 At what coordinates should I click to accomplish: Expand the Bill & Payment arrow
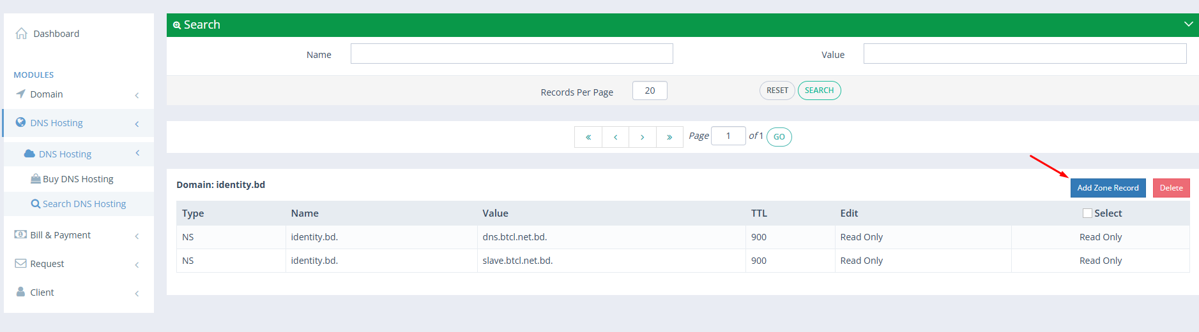(137, 236)
